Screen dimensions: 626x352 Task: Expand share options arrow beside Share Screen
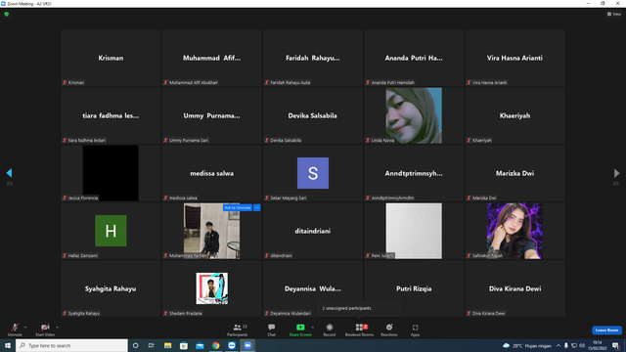point(313,328)
